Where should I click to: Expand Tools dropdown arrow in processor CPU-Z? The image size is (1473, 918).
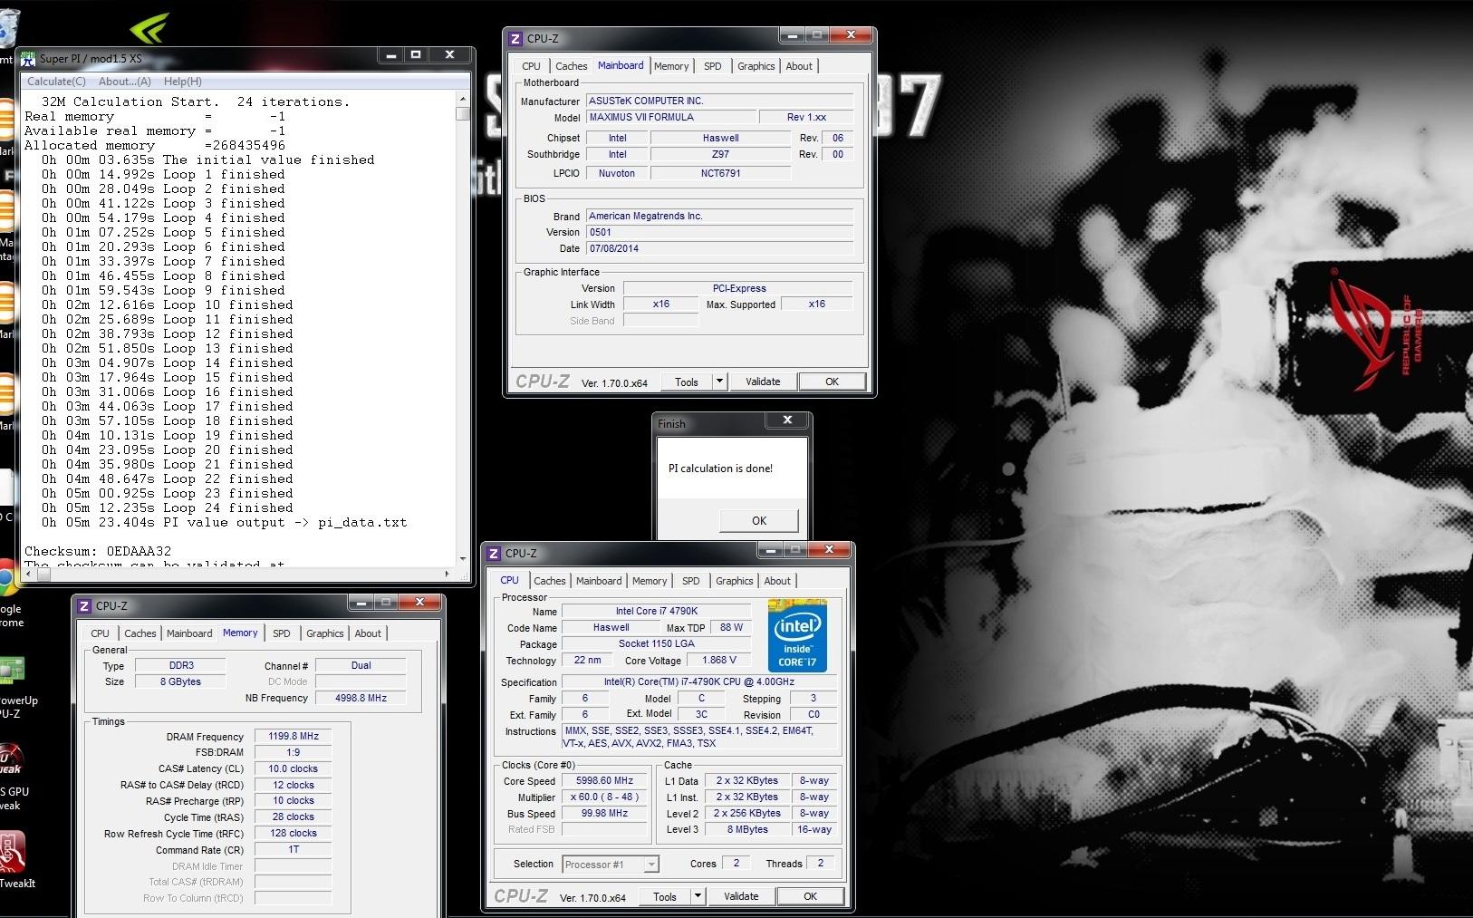[698, 896]
